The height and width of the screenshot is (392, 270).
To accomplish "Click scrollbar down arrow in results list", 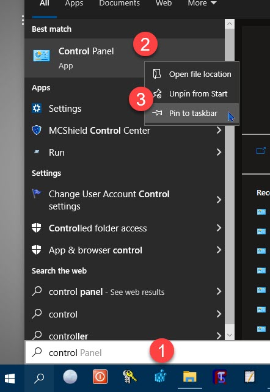I will 230,335.
